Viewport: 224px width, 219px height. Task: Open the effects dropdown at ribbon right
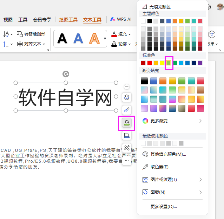pyautogui.click(x=217, y=44)
